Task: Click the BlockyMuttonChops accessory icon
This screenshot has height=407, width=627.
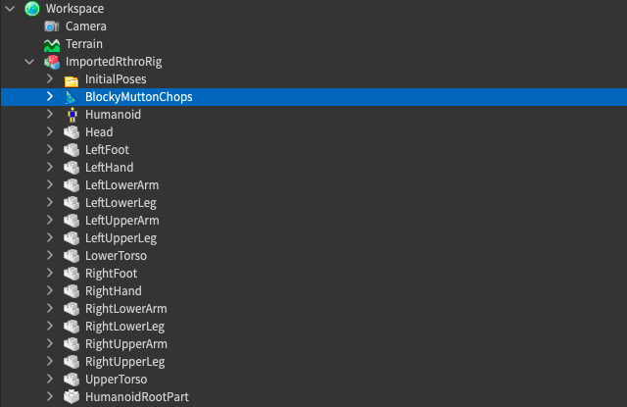Action: pos(72,97)
